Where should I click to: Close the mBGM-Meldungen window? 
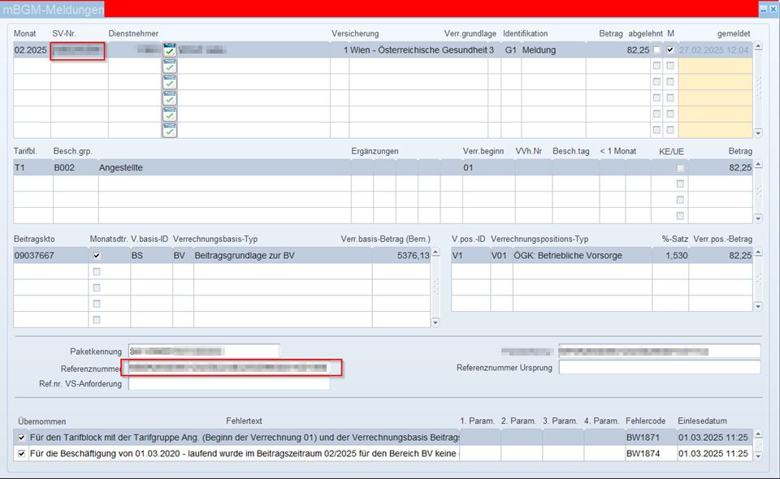pos(773,10)
